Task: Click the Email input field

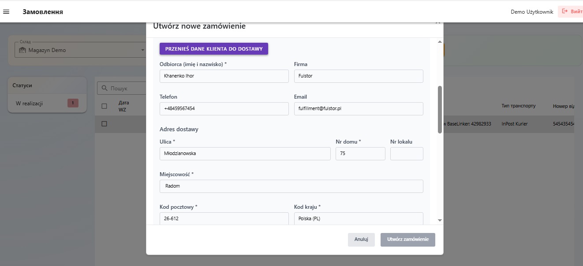Action: pyautogui.click(x=359, y=109)
